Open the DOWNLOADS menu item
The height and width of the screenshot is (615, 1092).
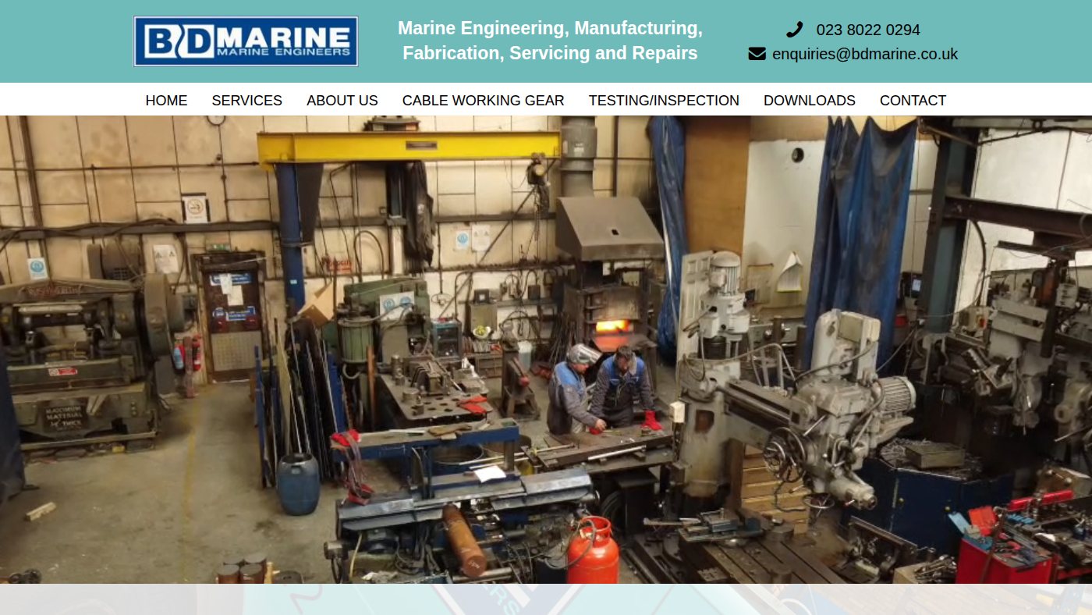(x=810, y=101)
